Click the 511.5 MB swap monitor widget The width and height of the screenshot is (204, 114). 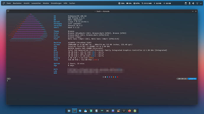click(146, 3)
